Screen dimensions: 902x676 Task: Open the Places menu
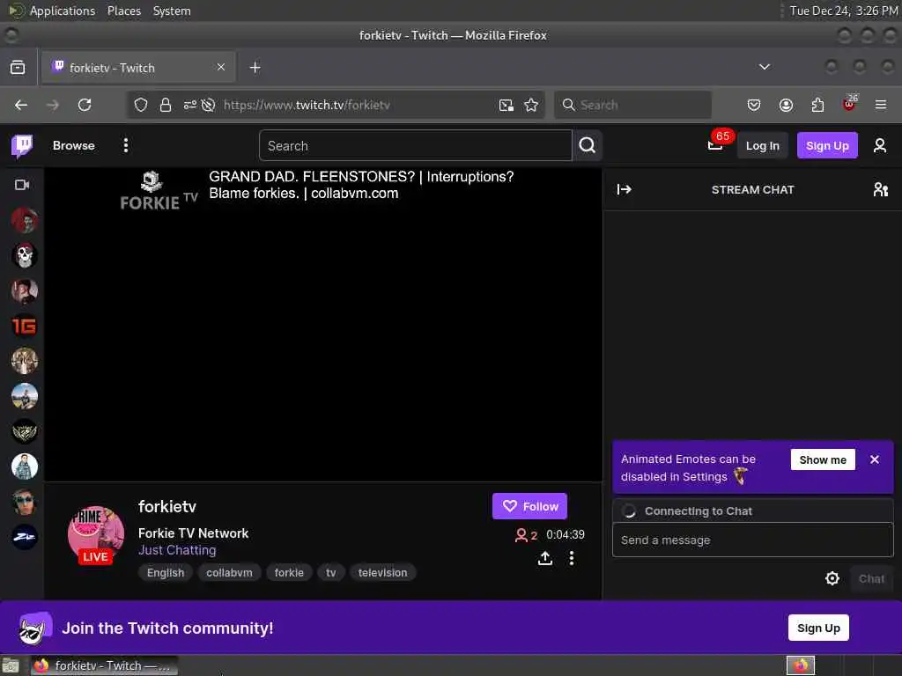click(x=123, y=11)
